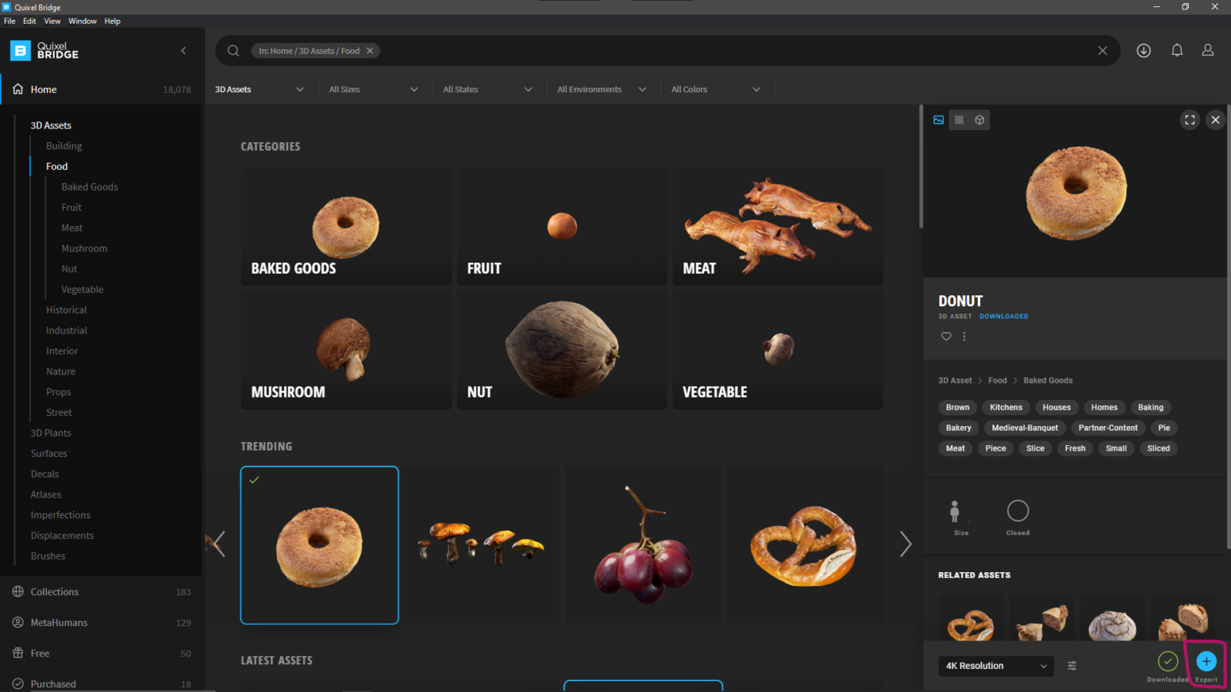Screen dimensions: 1231x692
Task: Toggle image preview mode
Action: [938, 119]
